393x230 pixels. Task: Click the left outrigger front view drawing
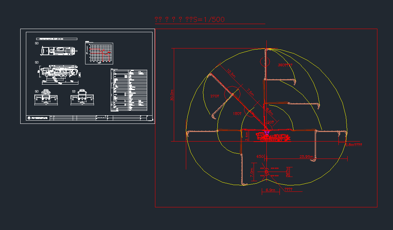click(x=46, y=97)
